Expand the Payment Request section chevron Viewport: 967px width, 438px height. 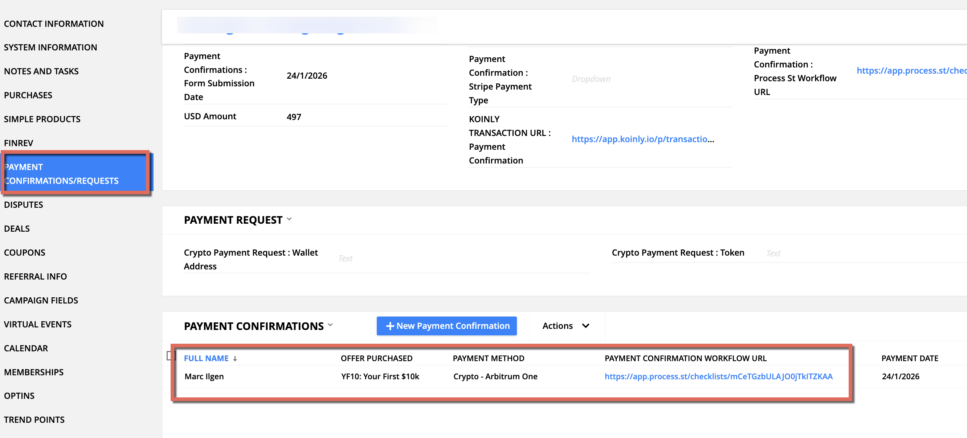[x=289, y=219]
